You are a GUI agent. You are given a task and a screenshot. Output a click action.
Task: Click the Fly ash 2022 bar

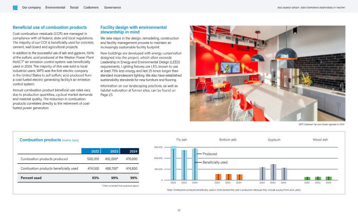173,163
